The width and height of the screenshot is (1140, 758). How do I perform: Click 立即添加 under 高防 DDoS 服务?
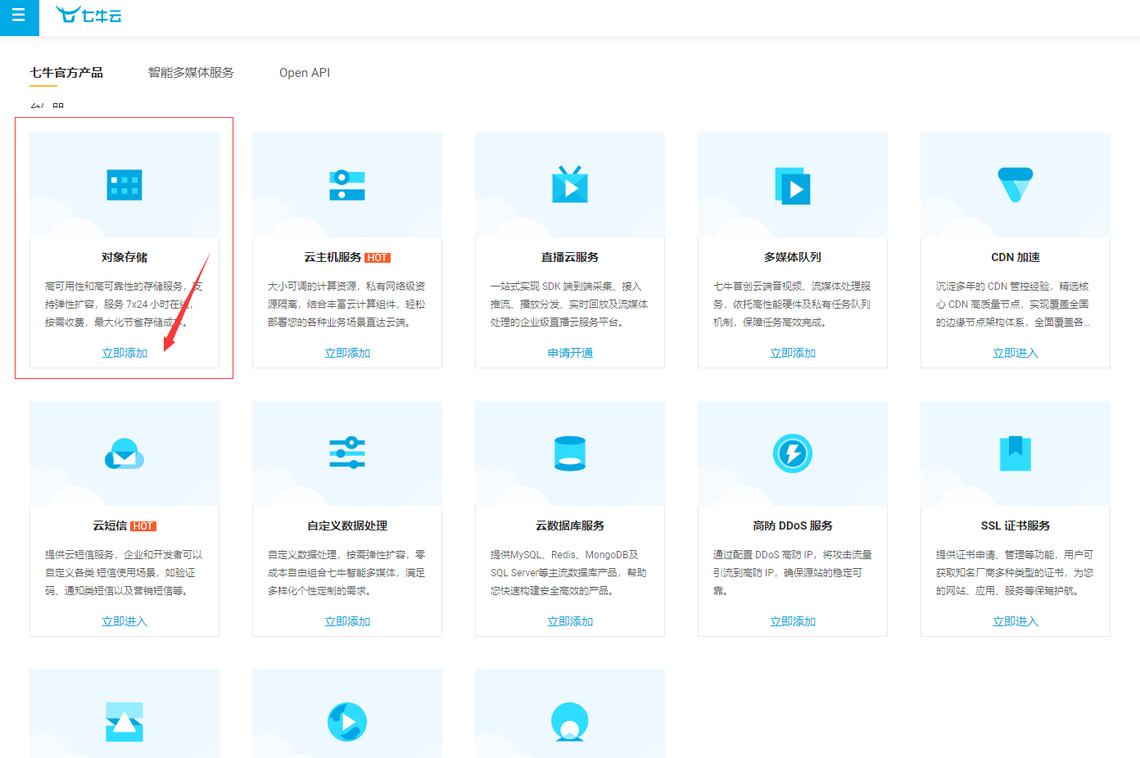[793, 621]
